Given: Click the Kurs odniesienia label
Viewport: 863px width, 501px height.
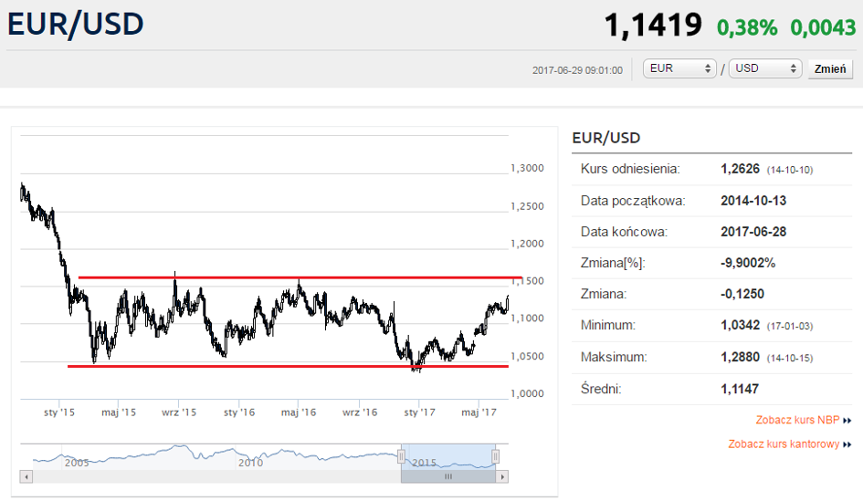Looking at the screenshot, I should 630,169.
